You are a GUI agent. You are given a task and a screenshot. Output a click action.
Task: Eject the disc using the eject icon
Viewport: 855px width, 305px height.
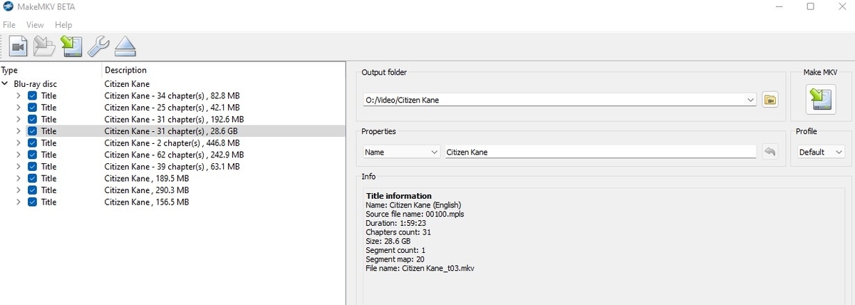(x=125, y=47)
